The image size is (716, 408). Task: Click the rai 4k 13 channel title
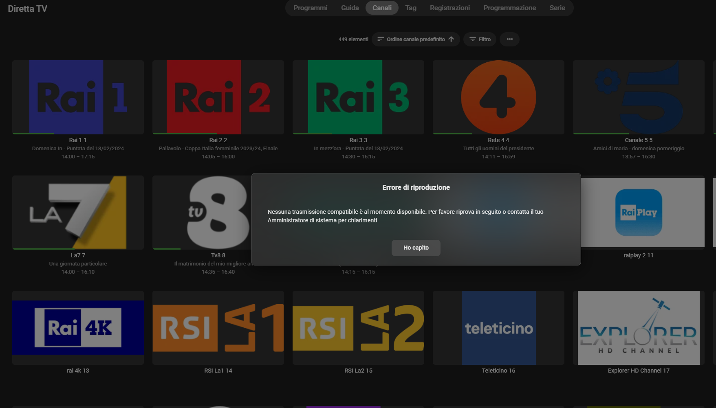coord(78,371)
